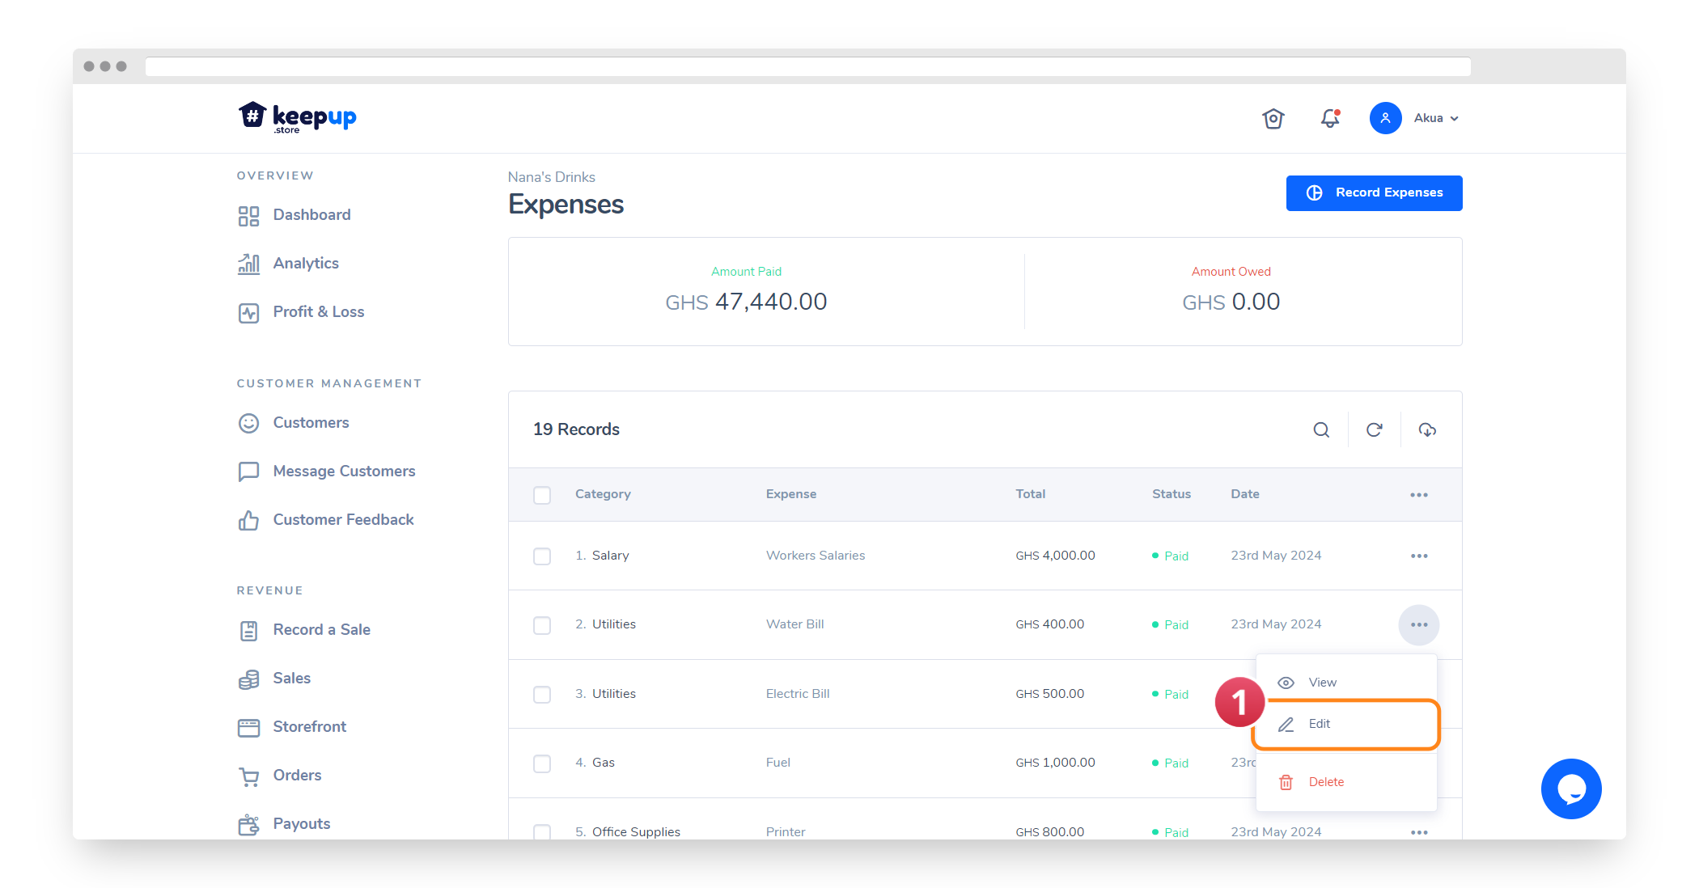Click the browser address bar
Screen dimensions: 1699x888
pos(807,66)
